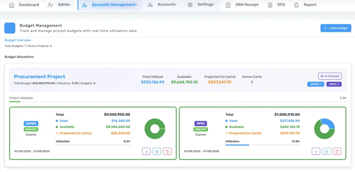Edit the CAPEX budget
355x172 pixels.
157,151
